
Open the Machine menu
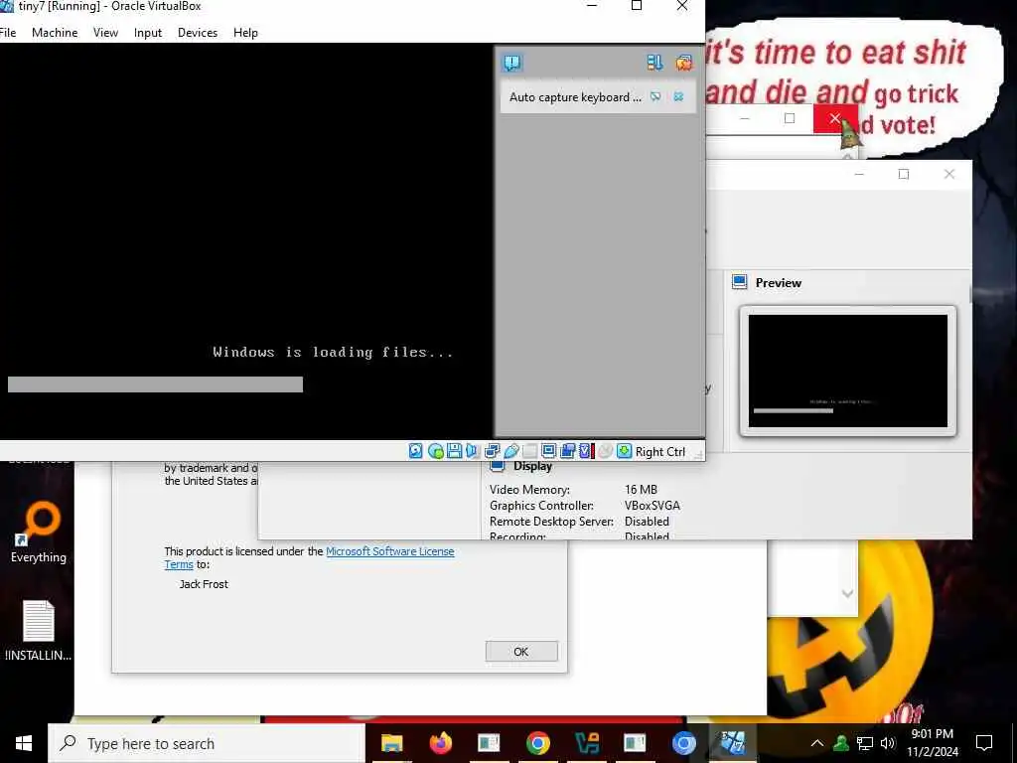click(55, 33)
